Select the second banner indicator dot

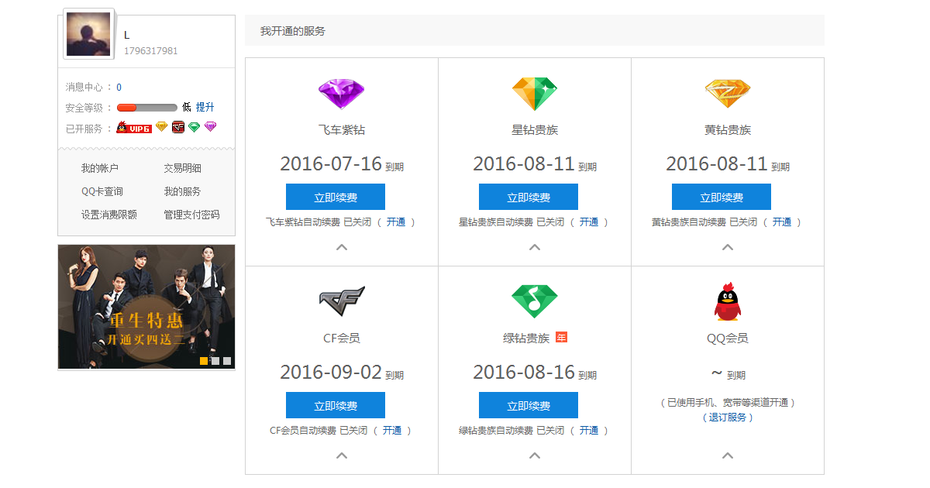[x=215, y=361]
